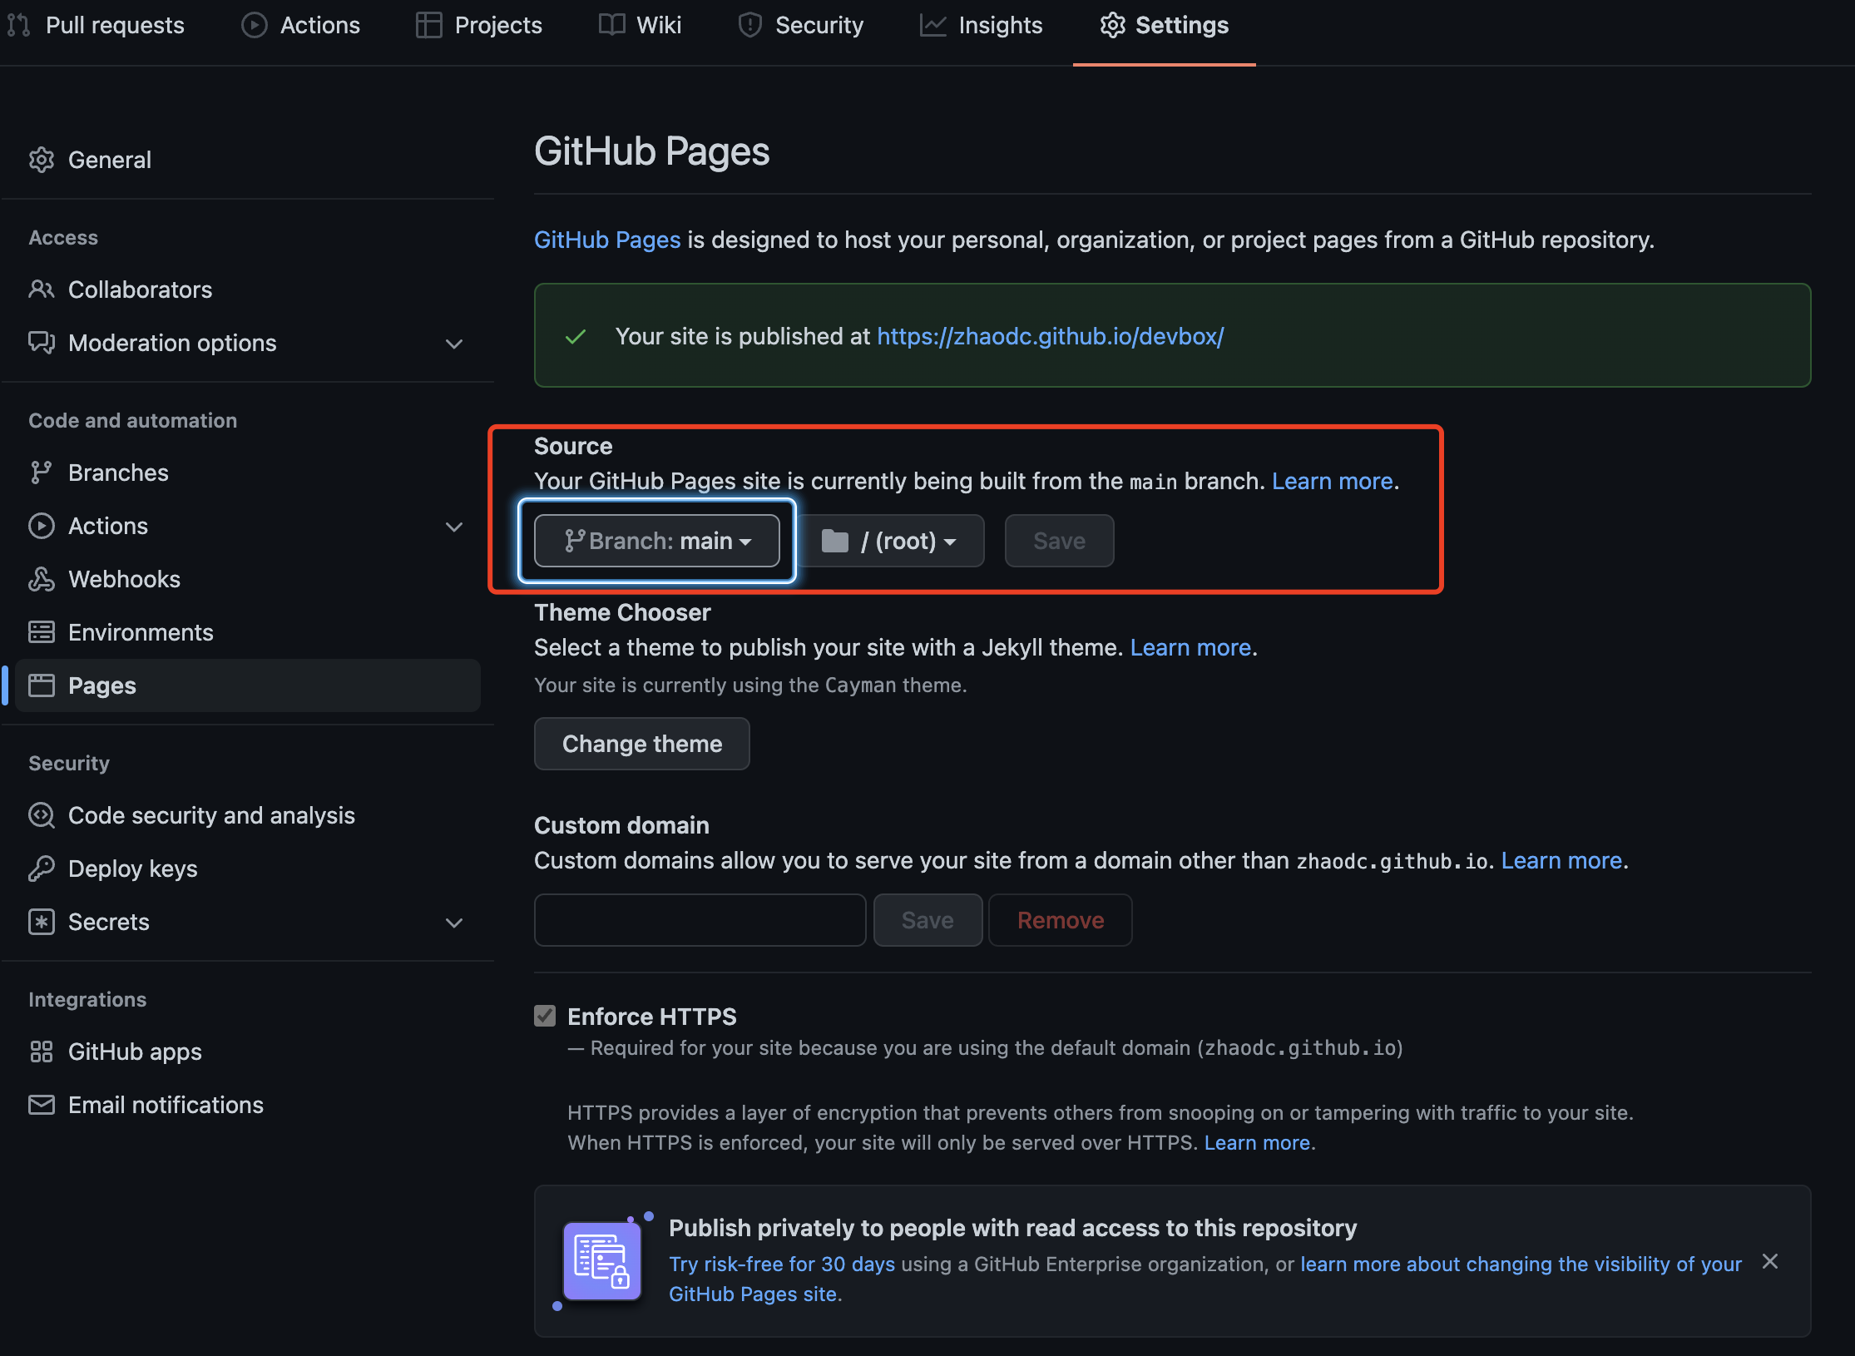Click the Collaborators people icon
This screenshot has width=1855, height=1356.
[x=42, y=290]
